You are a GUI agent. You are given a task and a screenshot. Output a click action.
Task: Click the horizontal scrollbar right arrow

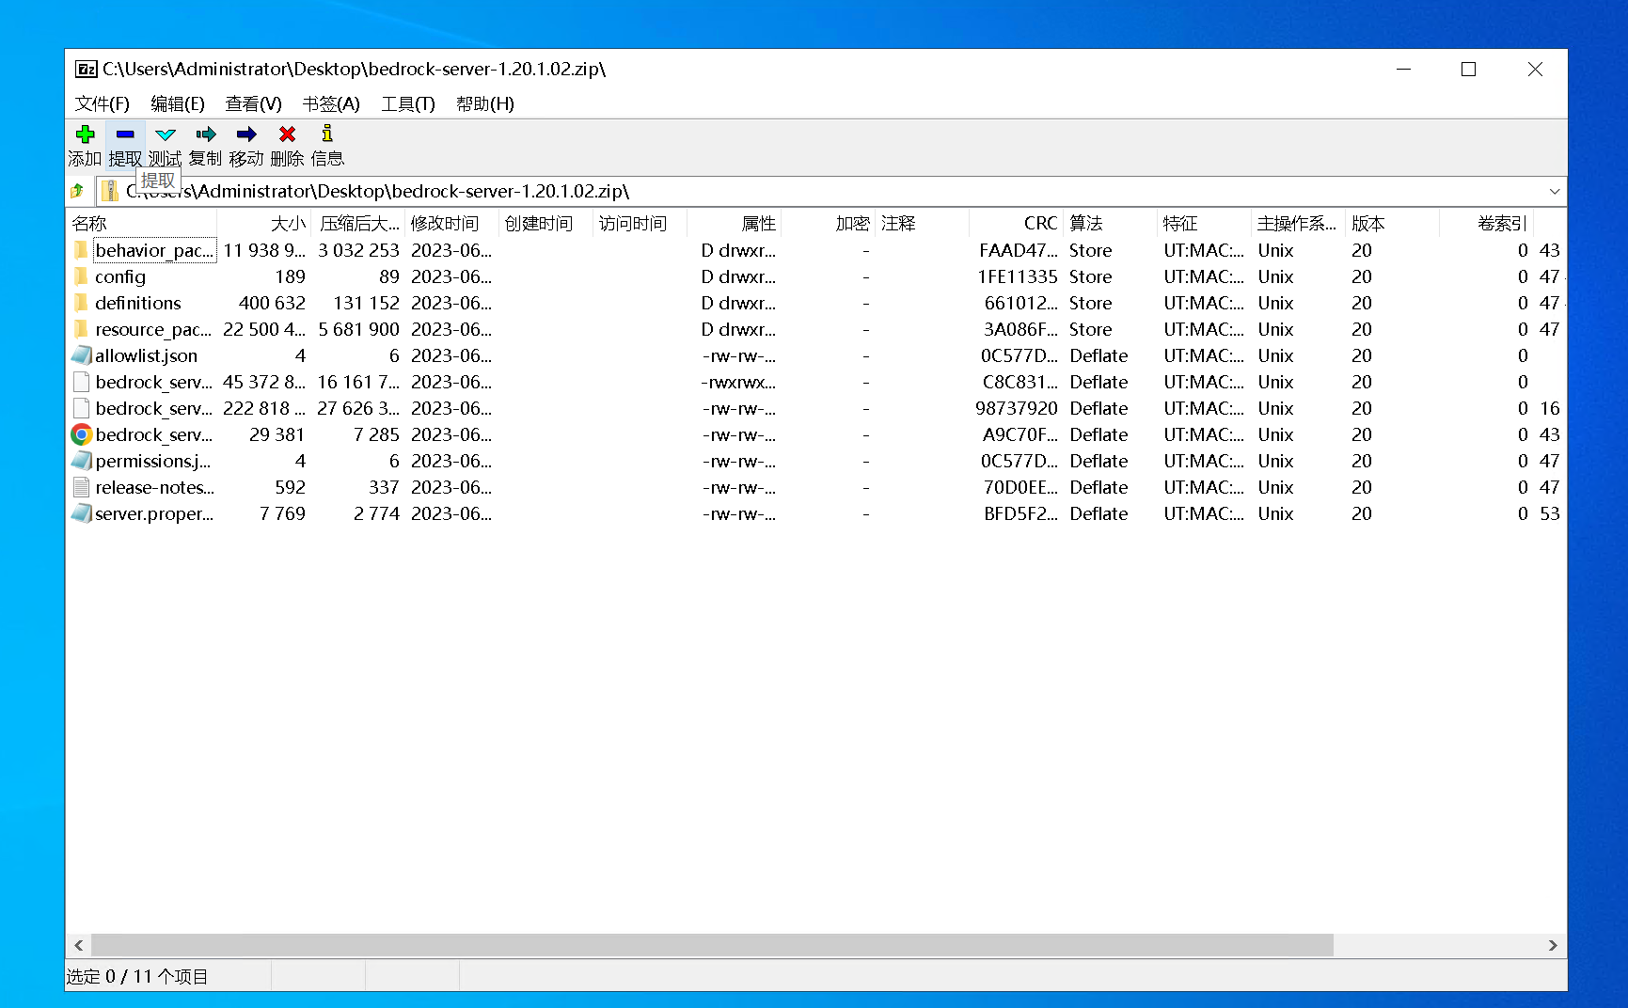[x=1553, y=945]
